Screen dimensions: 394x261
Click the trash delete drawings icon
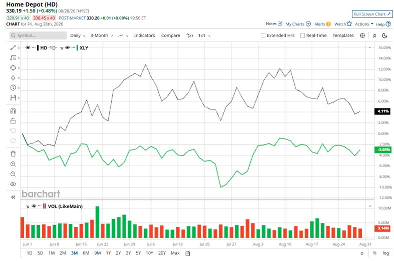click(13, 153)
